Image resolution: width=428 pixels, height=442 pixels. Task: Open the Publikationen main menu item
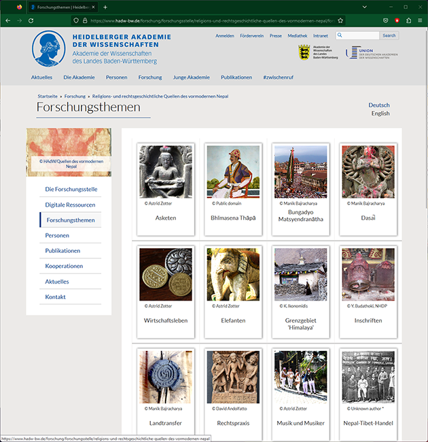coord(236,78)
